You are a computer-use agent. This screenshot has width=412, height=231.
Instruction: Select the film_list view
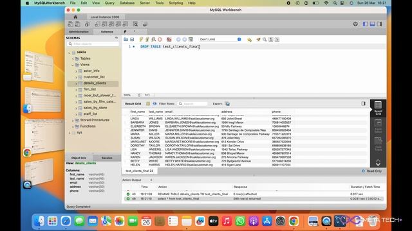[89, 89]
